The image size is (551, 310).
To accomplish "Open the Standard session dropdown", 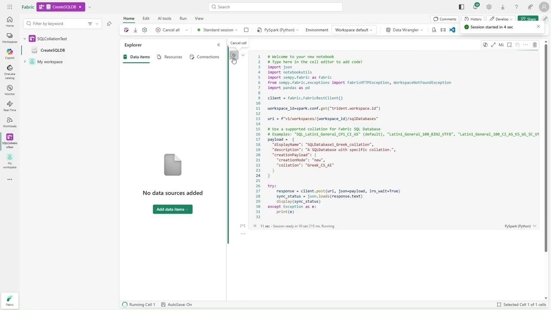I will pyautogui.click(x=217, y=30).
